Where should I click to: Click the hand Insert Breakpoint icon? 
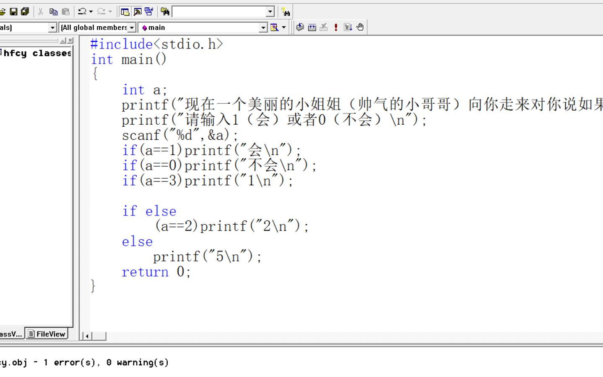(360, 27)
